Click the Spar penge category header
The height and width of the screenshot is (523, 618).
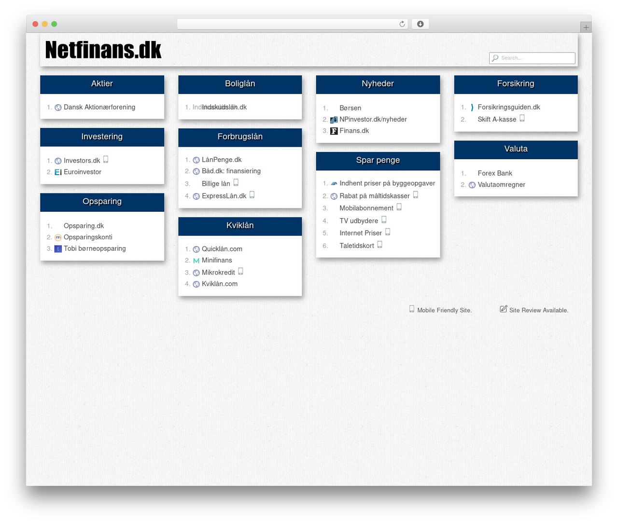click(x=378, y=161)
